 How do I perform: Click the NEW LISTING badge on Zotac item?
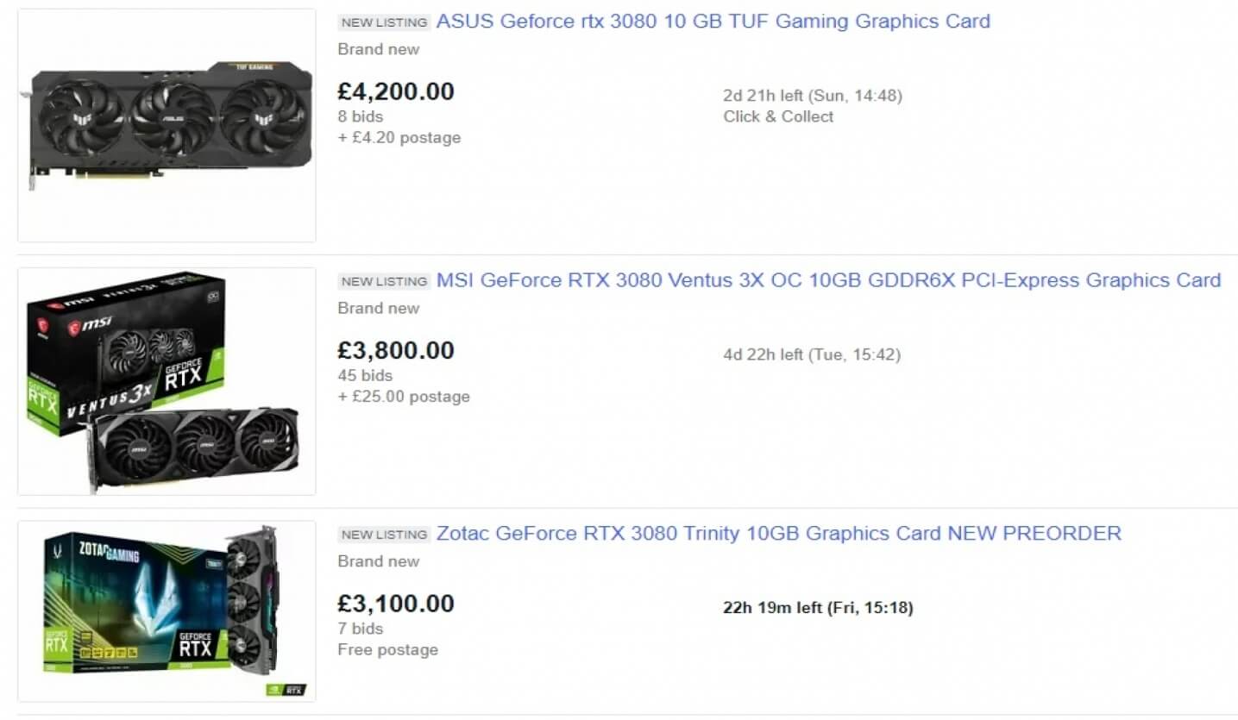pyautogui.click(x=384, y=535)
